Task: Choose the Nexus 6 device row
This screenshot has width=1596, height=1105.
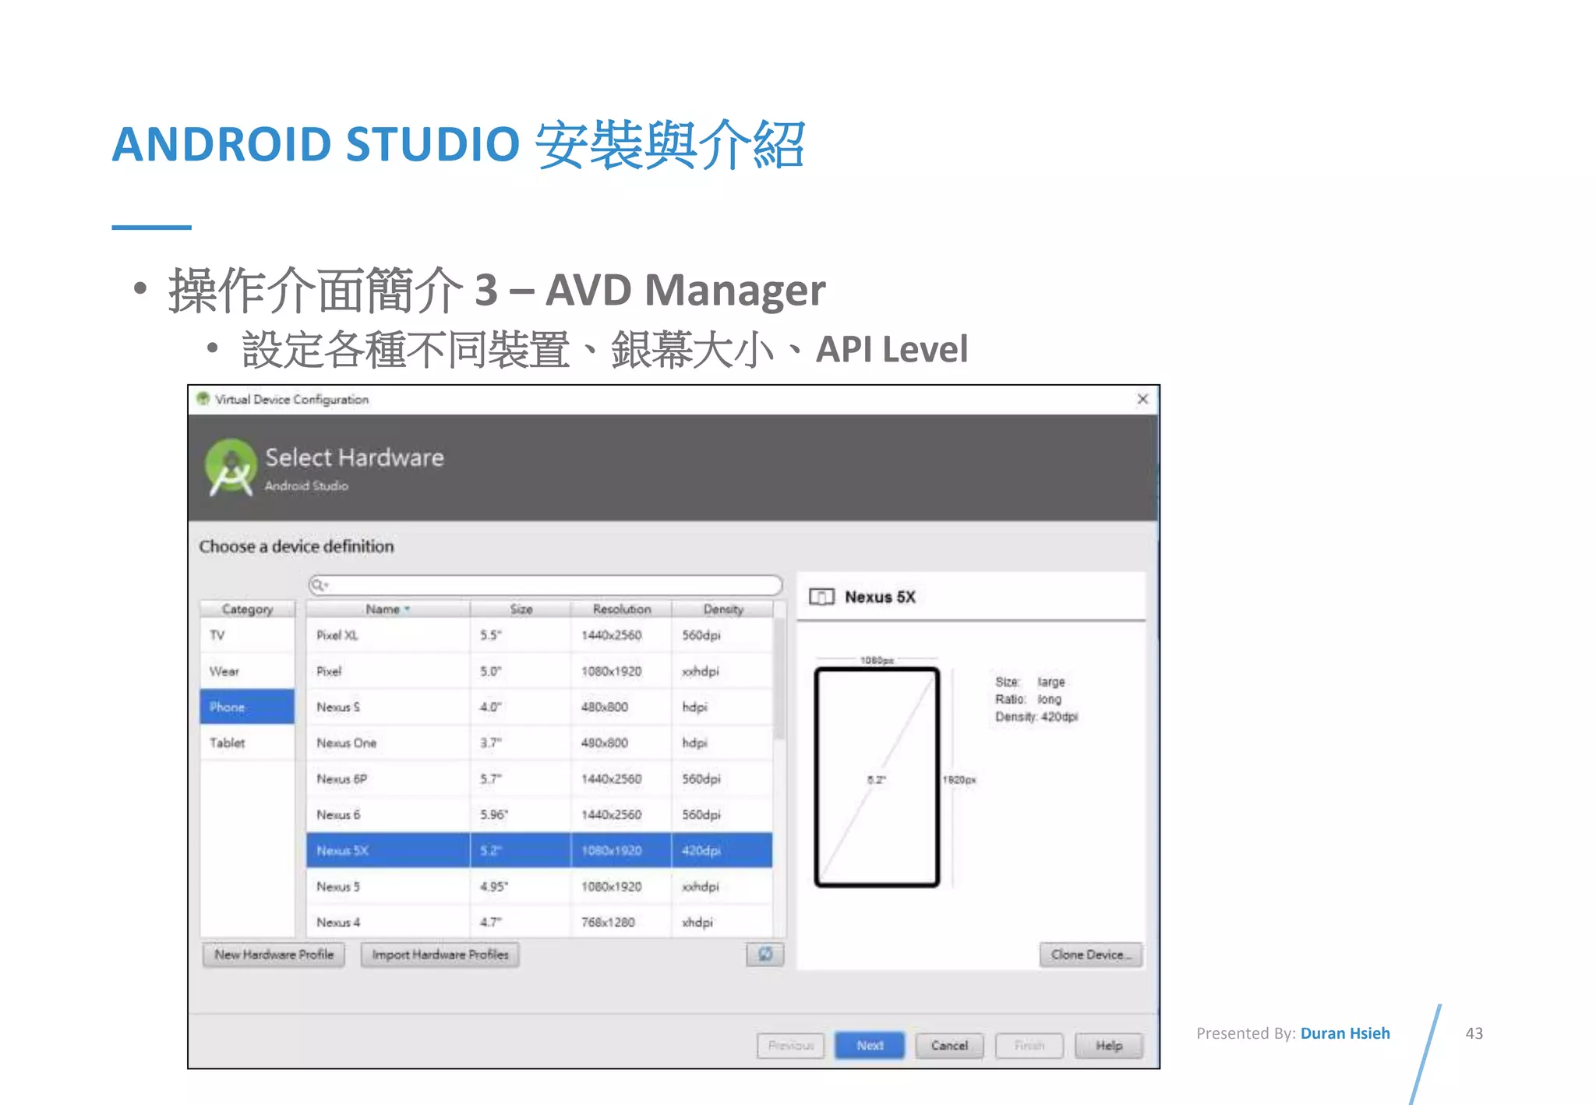Action: (539, 814)
